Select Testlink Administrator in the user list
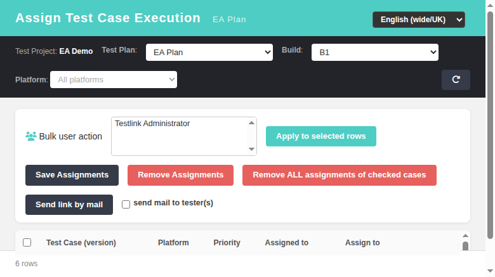This screenshot has width=495, height=277. [x=152, y=124]
